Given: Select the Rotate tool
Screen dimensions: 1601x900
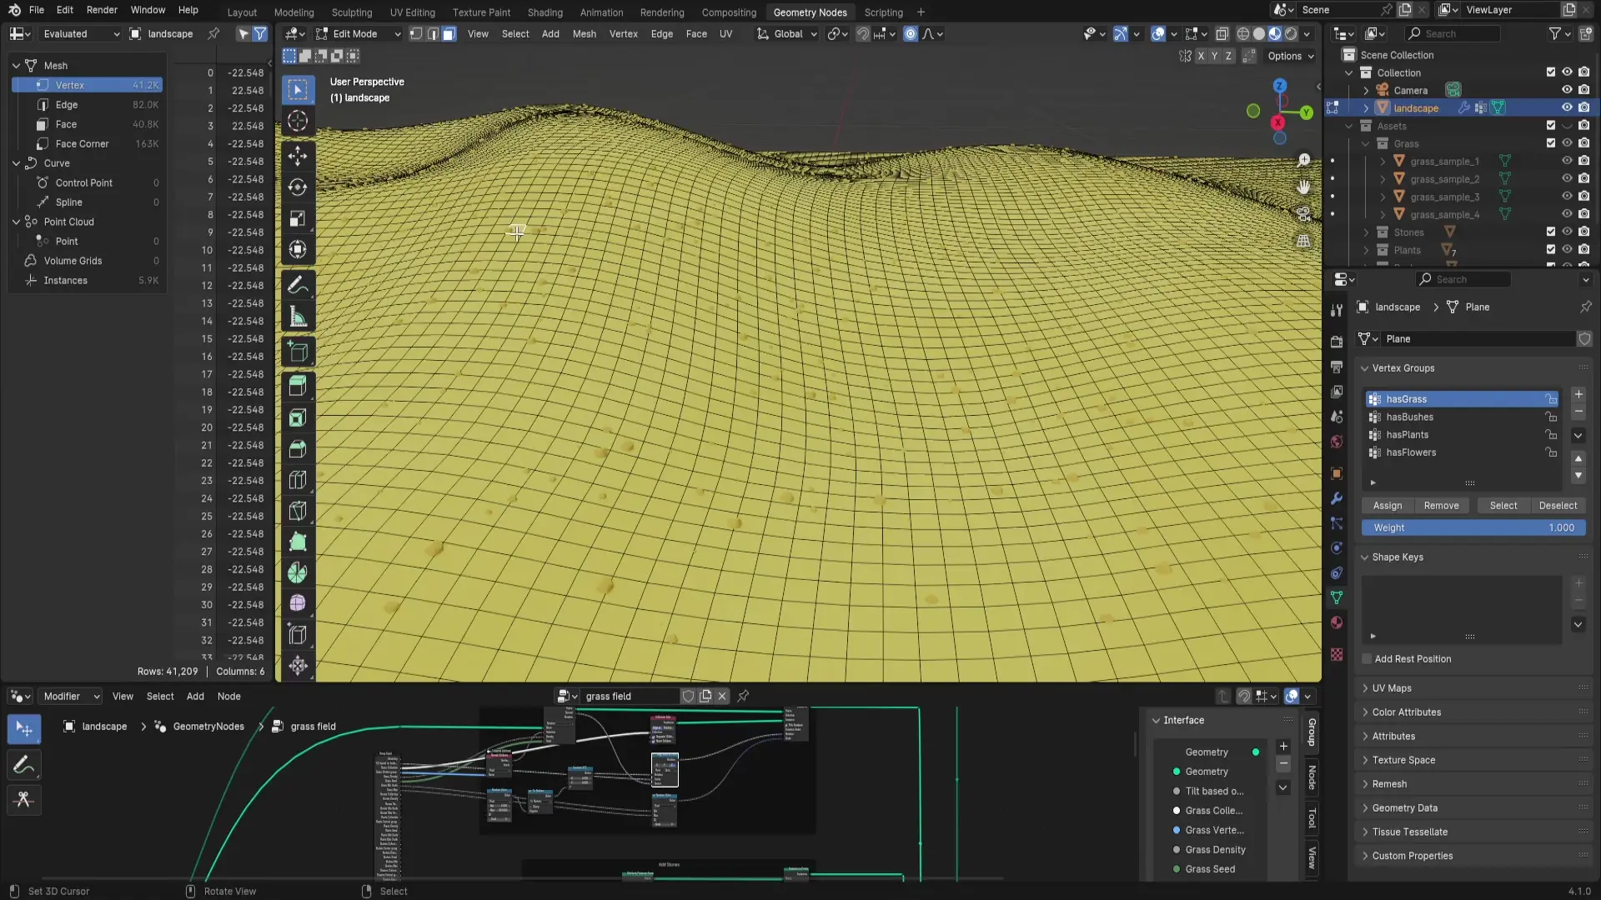Looking at the screenshot, I should [298, 187].
